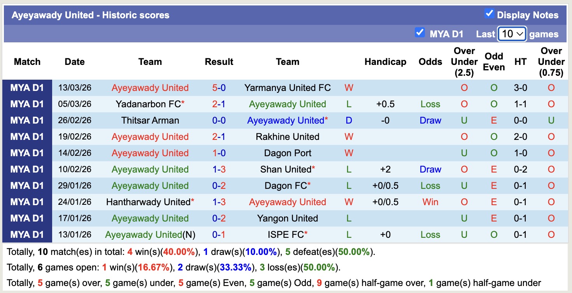Click the 5-0 result link
Screen dimensions: 572x293
[x=219, y=88]
